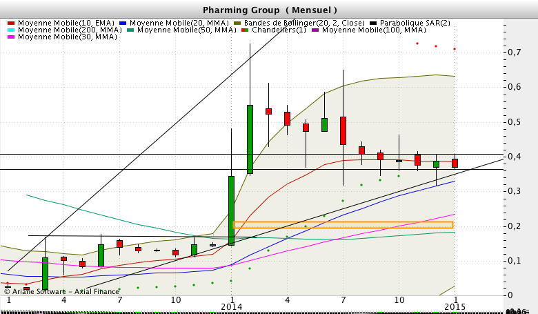Click the olive Bandes de Bollinger legend swatch

pos(237,23)
